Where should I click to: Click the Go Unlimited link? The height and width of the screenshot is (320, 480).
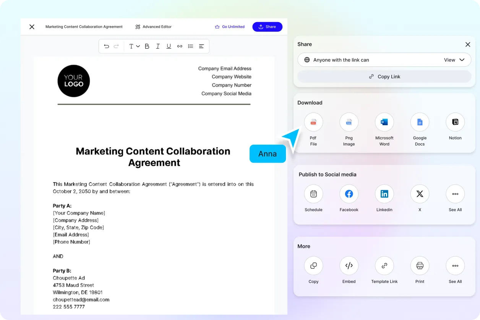pos(230,27)
